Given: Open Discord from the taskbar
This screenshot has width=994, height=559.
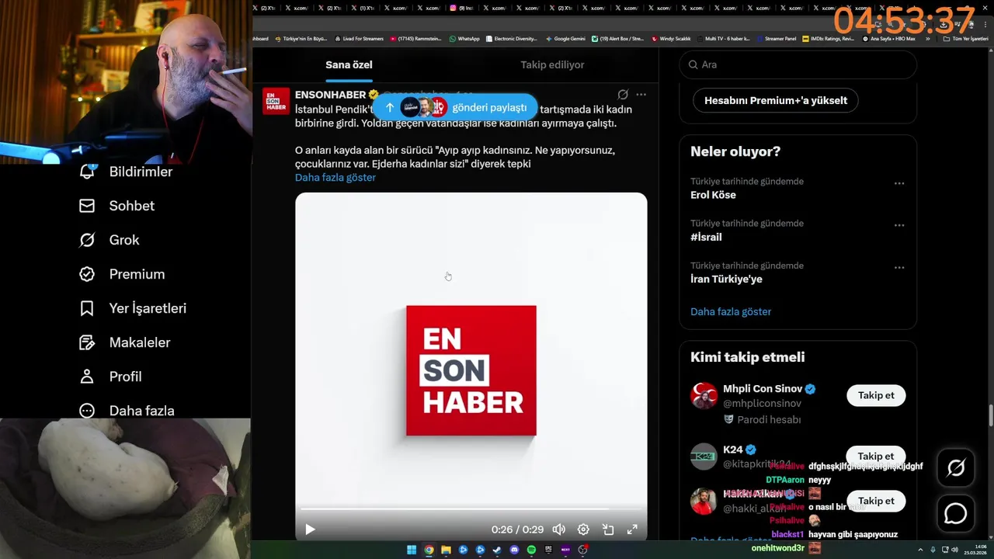Looking at the screenshot, I should [514, 550].
